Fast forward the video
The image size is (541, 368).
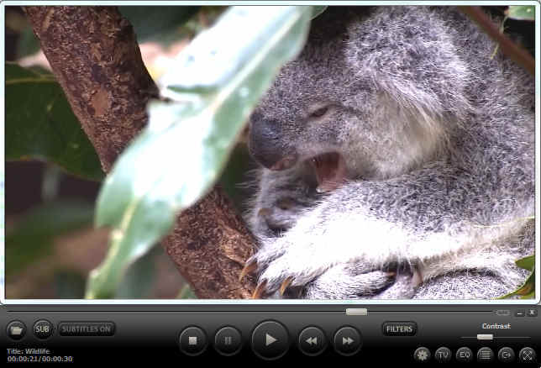[347, 340]
